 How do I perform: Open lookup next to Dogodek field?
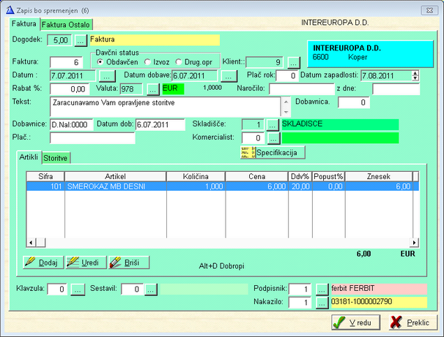click(x=81, y=40)
